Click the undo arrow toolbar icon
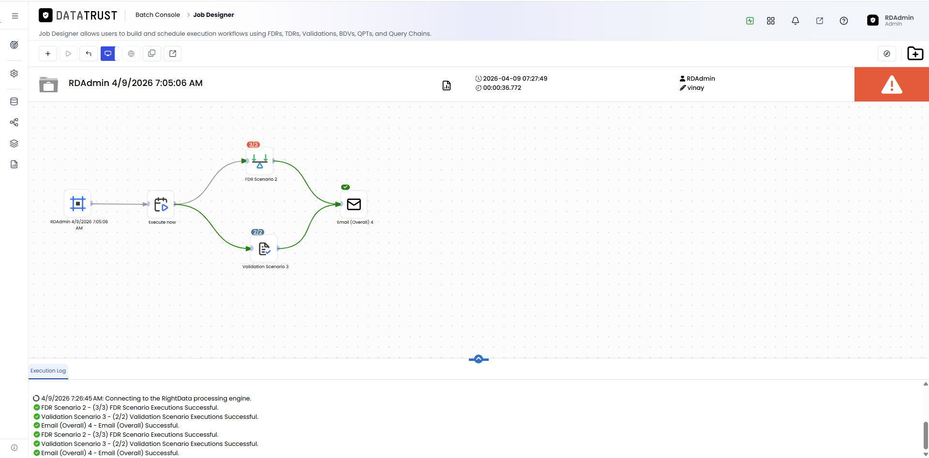The image size is (929, 458). [89, 54]
